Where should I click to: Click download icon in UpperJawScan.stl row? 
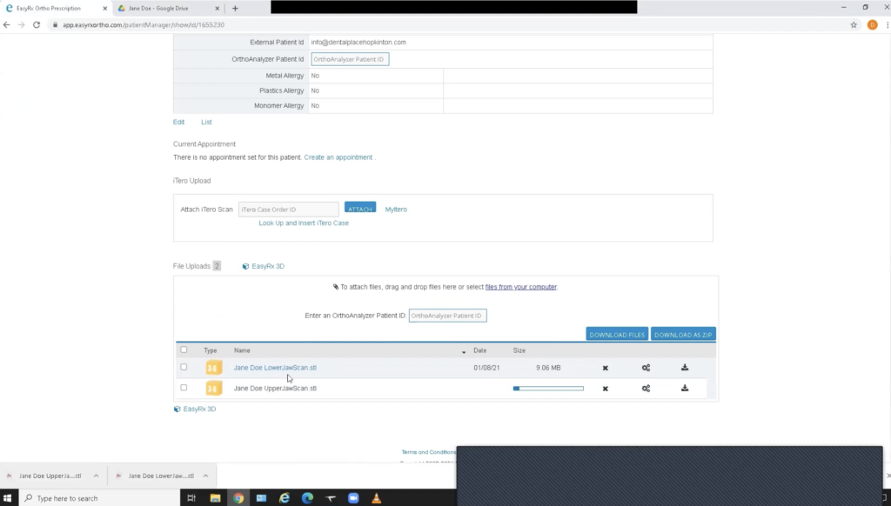pyautogui.click(x=685, y=389)
